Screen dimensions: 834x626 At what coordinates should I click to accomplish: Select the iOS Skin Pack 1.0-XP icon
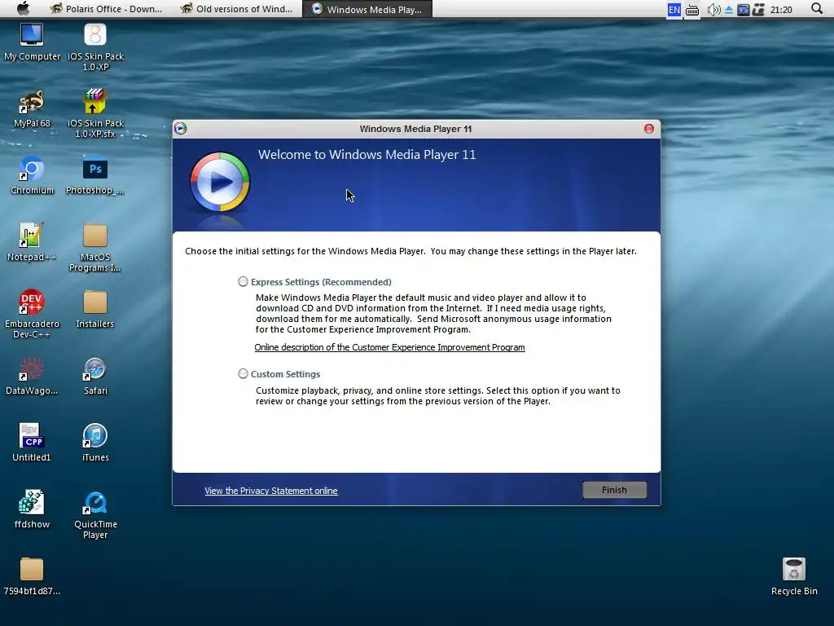(x=95, y=47)
